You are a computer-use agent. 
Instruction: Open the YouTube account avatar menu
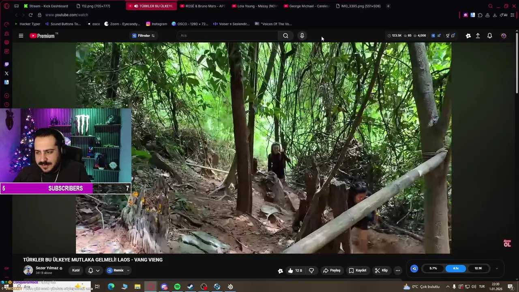click(504, 36)
